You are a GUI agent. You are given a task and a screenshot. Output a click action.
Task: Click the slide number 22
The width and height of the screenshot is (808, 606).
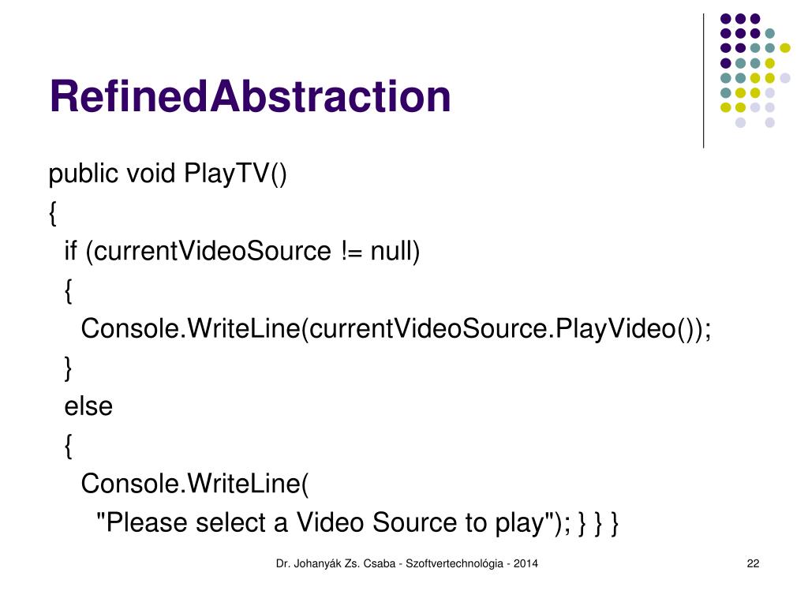tap(753, 563)
